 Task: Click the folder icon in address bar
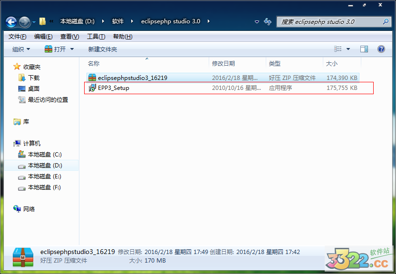pos(42,21)
